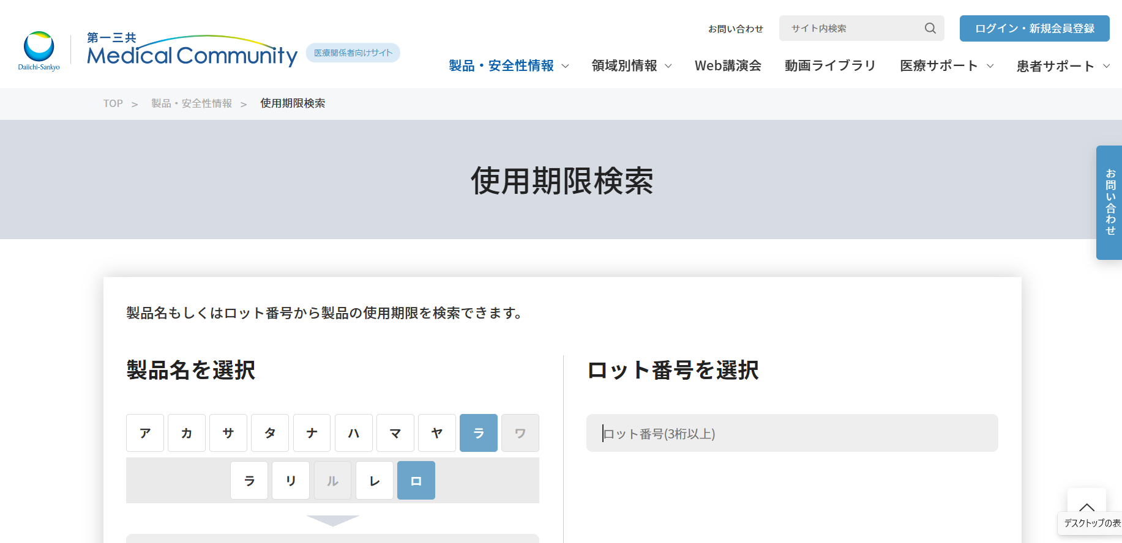Click the scroll-to-top arrow button
Screen dimensions: 1122x543
(x=1086, y=507)
